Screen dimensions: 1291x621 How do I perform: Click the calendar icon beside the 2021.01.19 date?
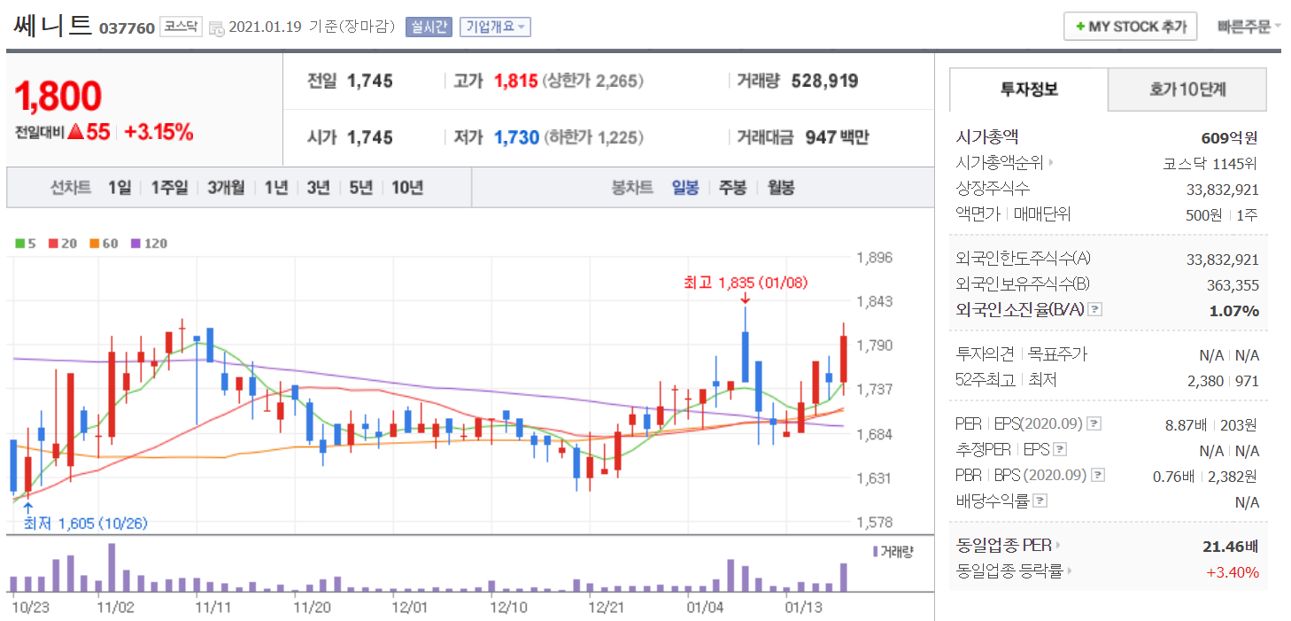pyautogui.click(x=217, y=28)
